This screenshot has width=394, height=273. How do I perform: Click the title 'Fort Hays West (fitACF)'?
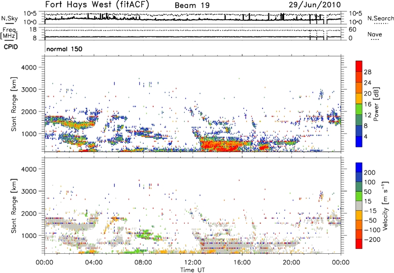click(x=97, y=5)
